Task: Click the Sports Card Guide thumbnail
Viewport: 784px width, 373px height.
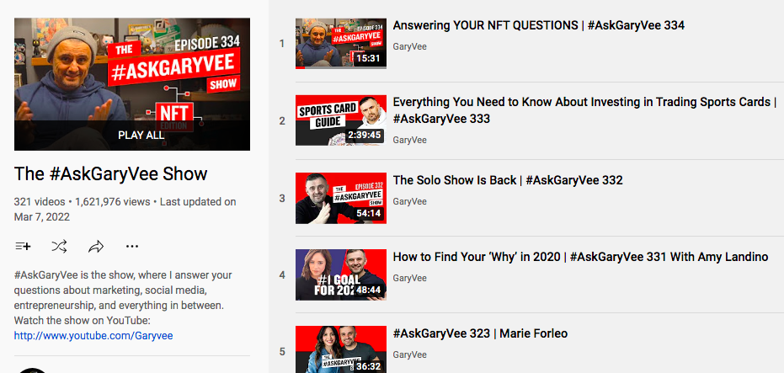Action: tap(341, 120)
